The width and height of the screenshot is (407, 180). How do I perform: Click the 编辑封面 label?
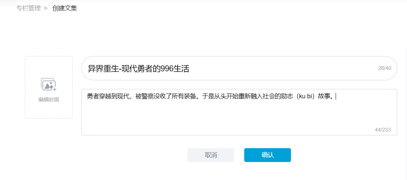[49, 100]
